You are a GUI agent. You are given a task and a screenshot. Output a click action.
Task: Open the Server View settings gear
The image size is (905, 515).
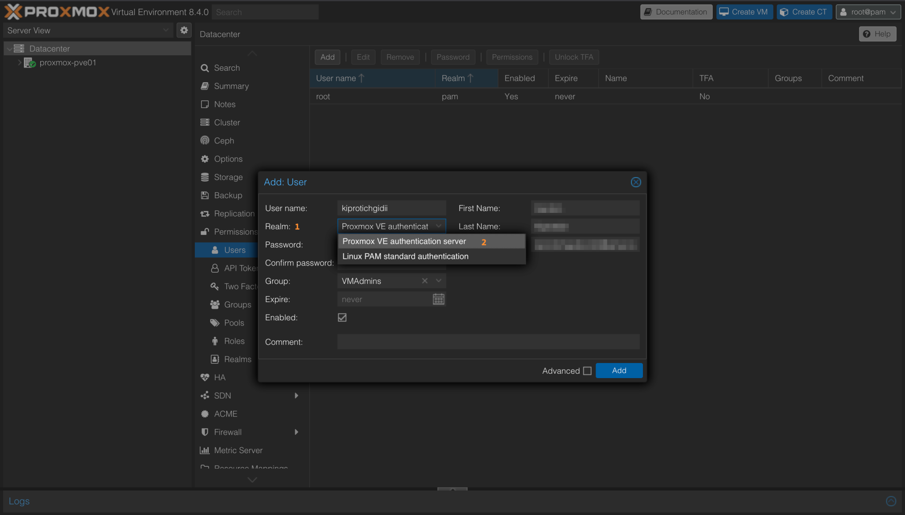click(x=184, y=30)
